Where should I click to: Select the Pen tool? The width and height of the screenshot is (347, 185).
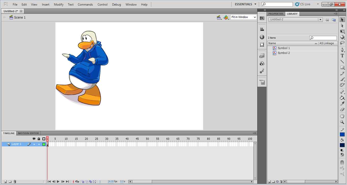[x=342, y=50]
